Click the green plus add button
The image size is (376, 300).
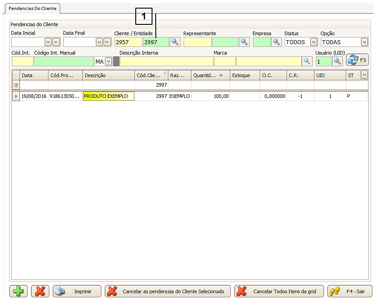point(19,291)
